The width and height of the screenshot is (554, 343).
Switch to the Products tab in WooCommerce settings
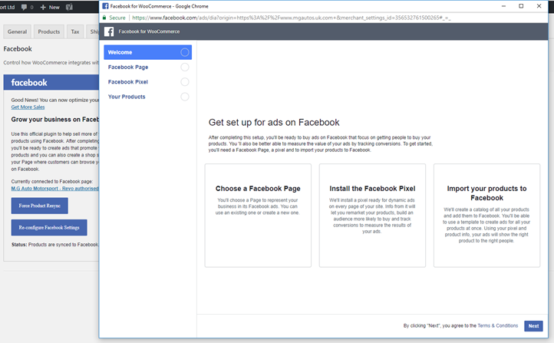(x=49, y=31)
